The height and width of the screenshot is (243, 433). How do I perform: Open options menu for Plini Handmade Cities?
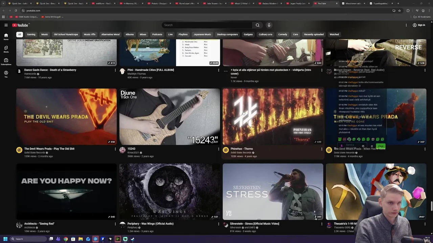(x=219, y=70)
